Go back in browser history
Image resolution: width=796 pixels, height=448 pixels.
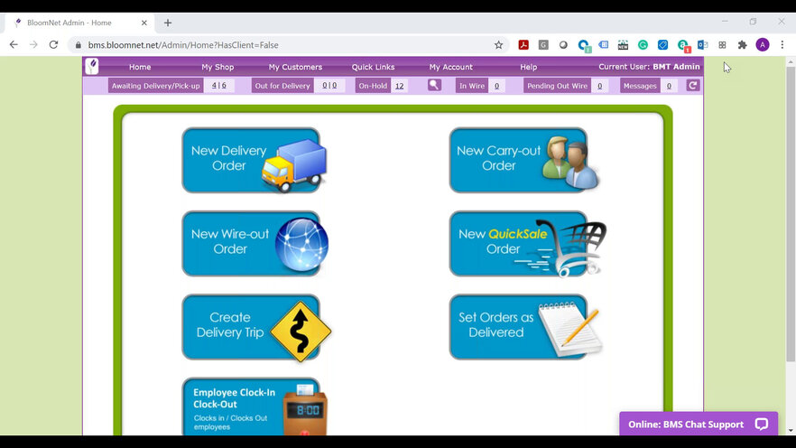14,44
